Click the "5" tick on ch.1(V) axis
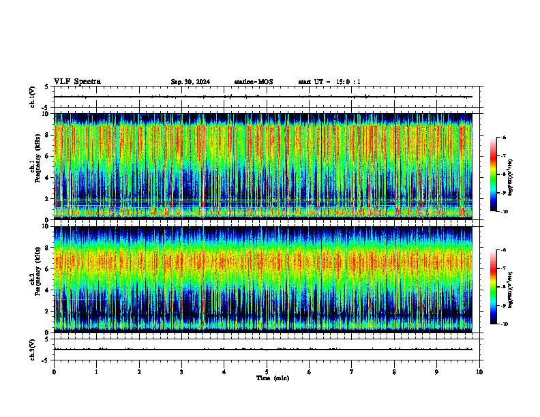Screen dimensions: 540x417 [46, 87]
